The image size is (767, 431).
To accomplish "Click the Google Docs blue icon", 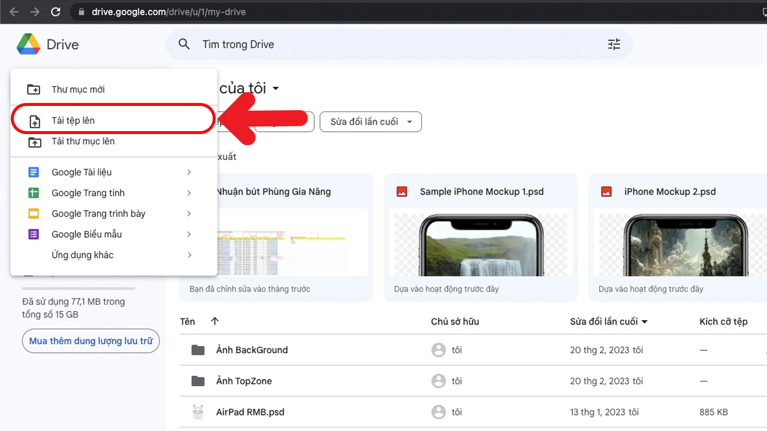I will [34, 172].
